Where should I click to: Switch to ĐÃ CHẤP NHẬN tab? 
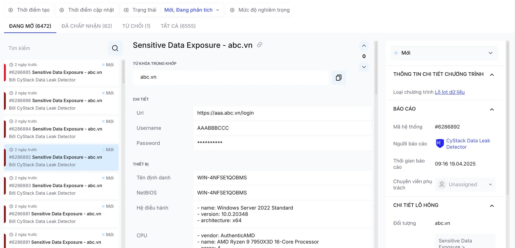point(87,26)
